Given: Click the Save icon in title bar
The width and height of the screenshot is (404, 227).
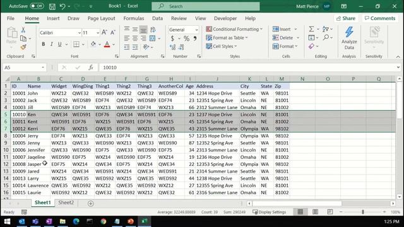Looking at the screenshot, I should (x=52, y=6).
